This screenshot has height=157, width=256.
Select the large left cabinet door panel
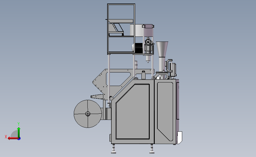[x=132, y=112]
